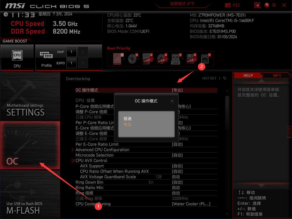Open CPU Ratio Offset When Running AVX
The width and height of the screenshot is (292, 219).
(x=177, y=171)
